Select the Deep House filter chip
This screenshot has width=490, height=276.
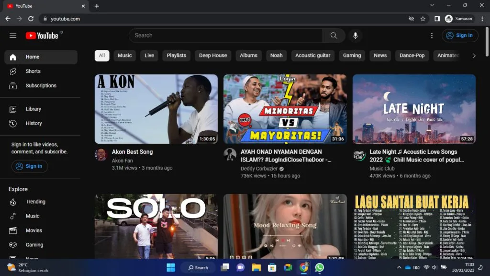click(x=213, y=56)
